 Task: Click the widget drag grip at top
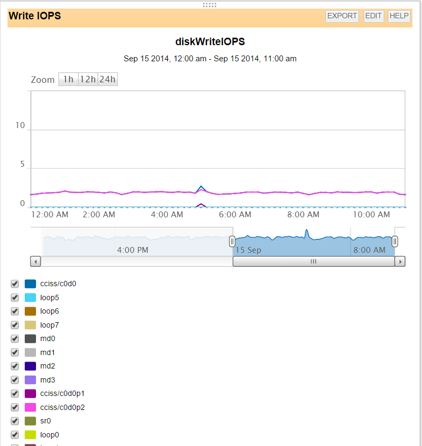(210, 5)
